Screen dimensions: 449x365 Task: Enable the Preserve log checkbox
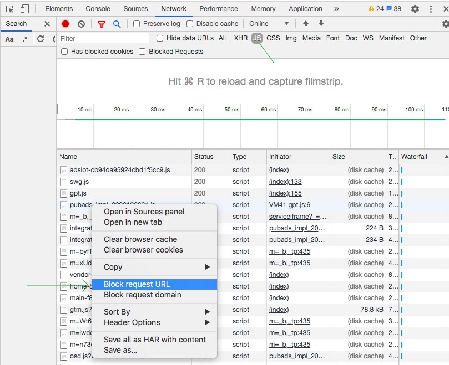137,24
